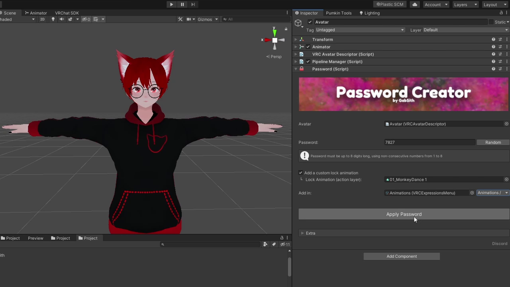The height and width of the screenshot is (287, 510).
Task: Toggle scene audio in the Scene toolbar
Action: pyautogui.click(x=62, y=19)
